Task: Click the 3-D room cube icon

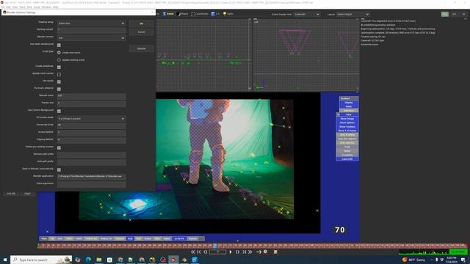Action: (213, 14)
